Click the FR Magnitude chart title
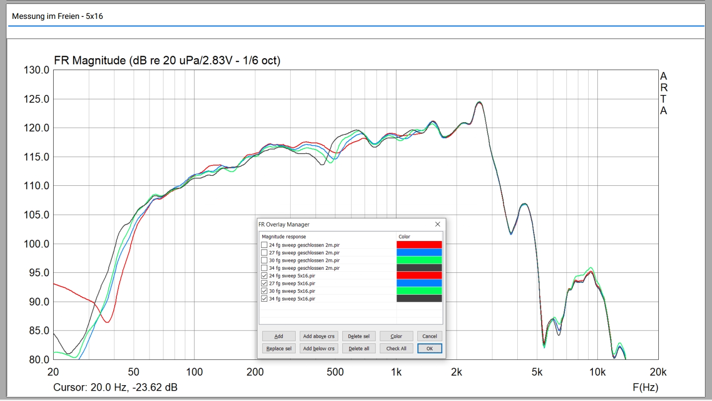Screen dimensions: 712x401 click(167, 61)
